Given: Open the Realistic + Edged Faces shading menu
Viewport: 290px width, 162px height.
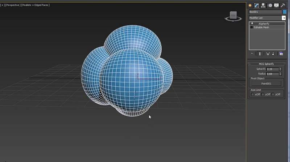Looking at the screenshot, I should tap(35, 5).
